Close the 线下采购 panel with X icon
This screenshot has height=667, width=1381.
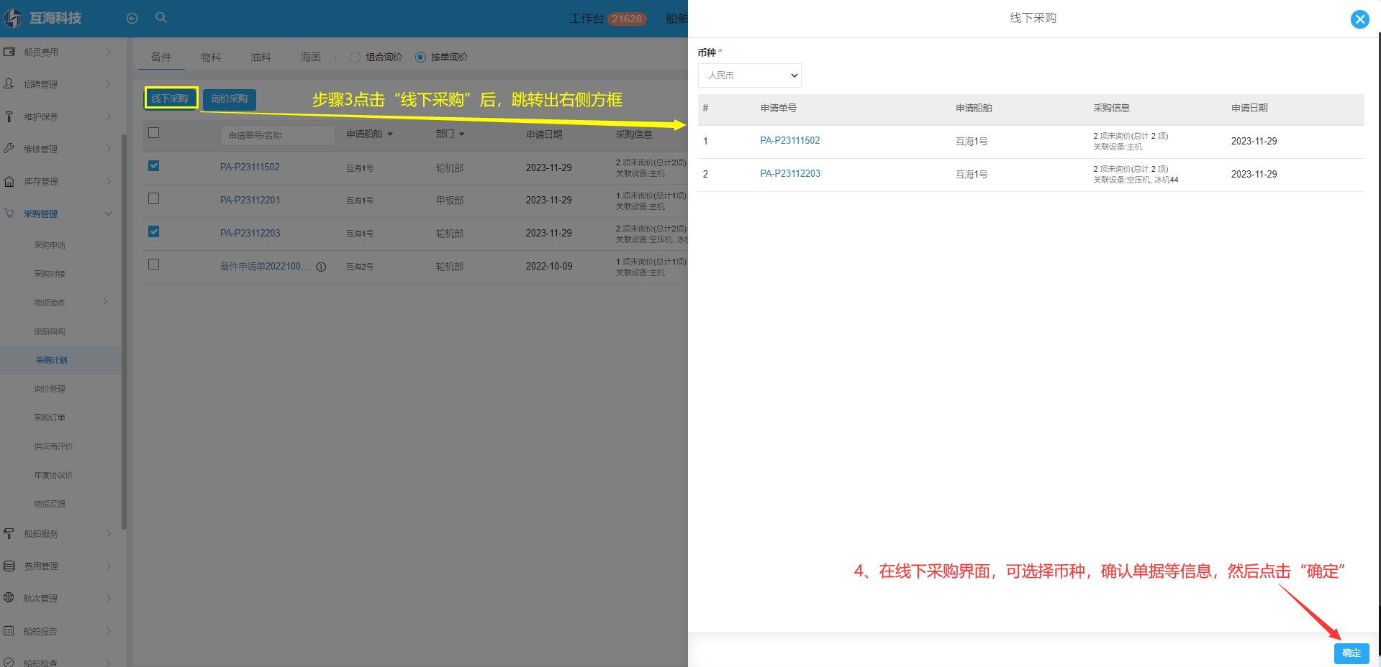[x=1359, y=19]
